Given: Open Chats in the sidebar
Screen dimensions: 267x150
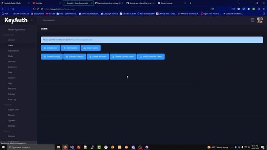Looking at the screenshot, I should (10, 56).
